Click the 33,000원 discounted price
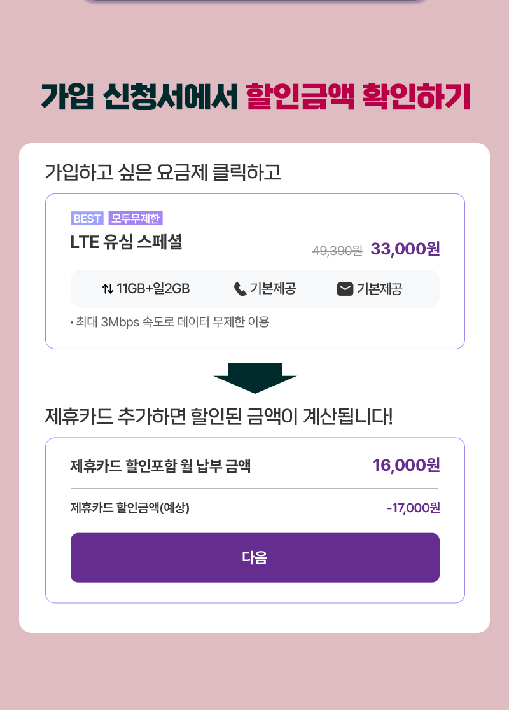509x710 pixels. tap(405, 249)
